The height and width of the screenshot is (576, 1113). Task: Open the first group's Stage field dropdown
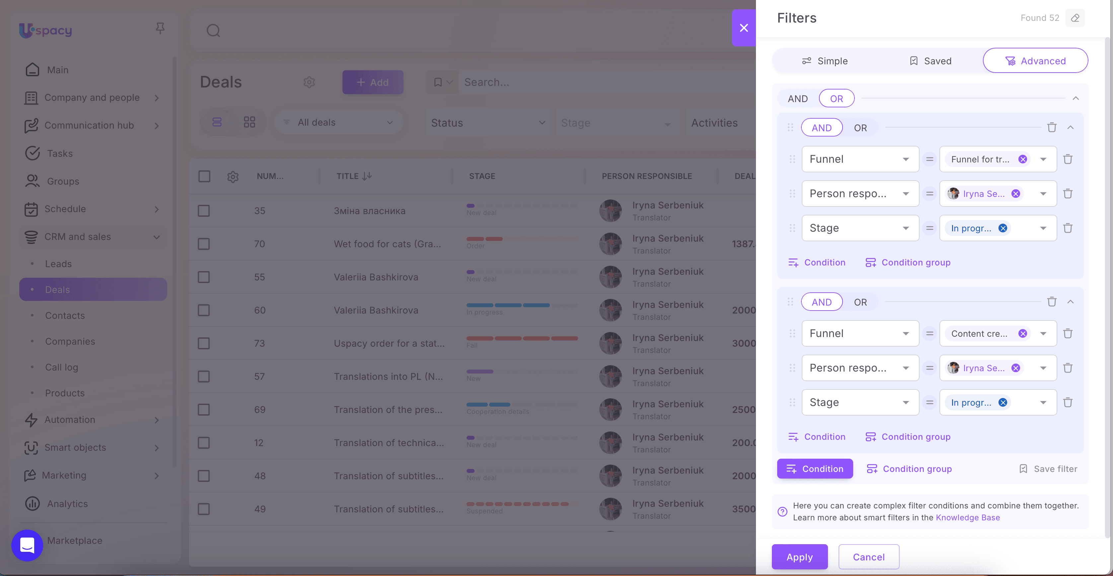(860, 228)
